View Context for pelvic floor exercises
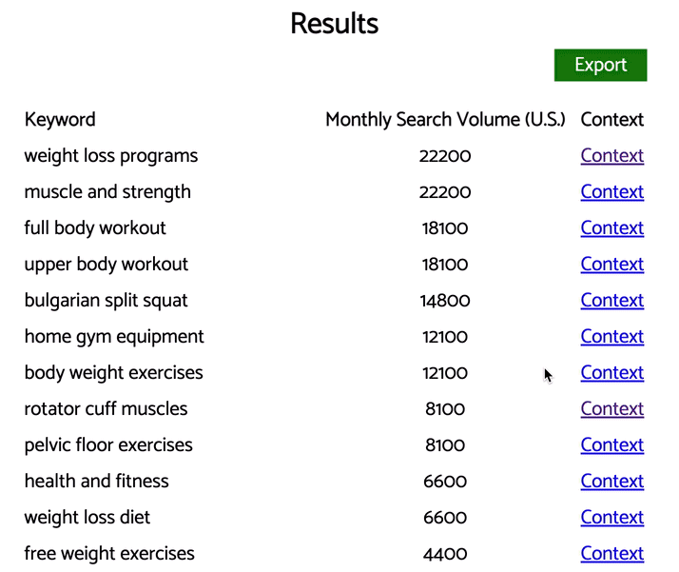Screen dimensions: 679x572 611,445
